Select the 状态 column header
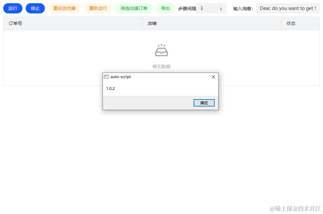The image size is (323, 214). coord(300,23)
